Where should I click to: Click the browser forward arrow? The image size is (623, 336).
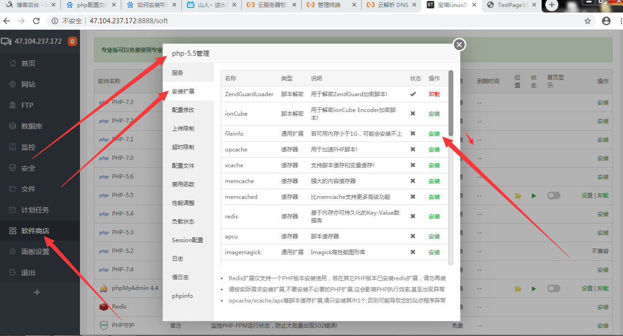coord(21,21)
